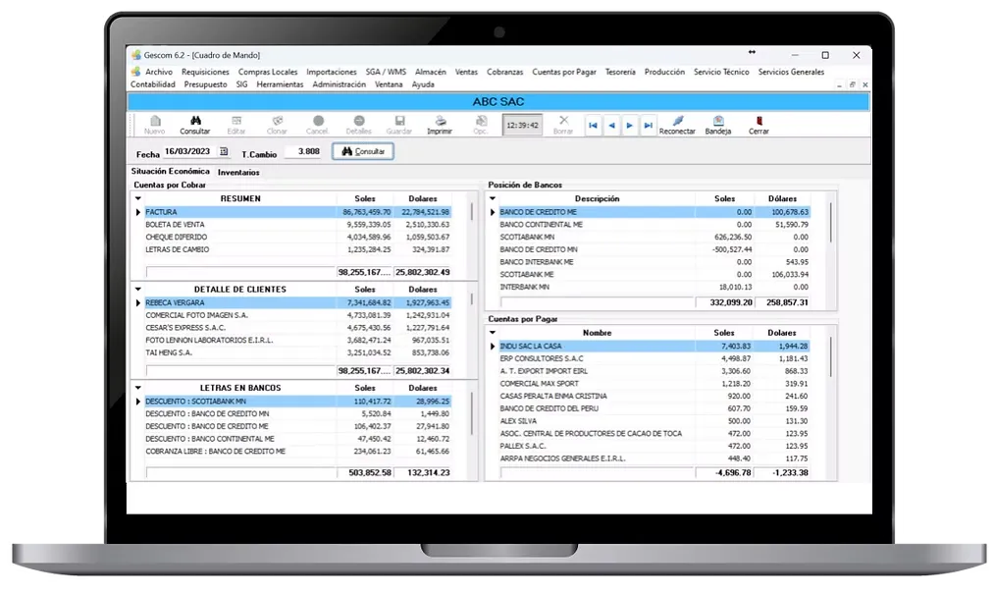
Task: Select DESCUENTO : SCOTIABANK MN row
Action: tap(297, 402)
